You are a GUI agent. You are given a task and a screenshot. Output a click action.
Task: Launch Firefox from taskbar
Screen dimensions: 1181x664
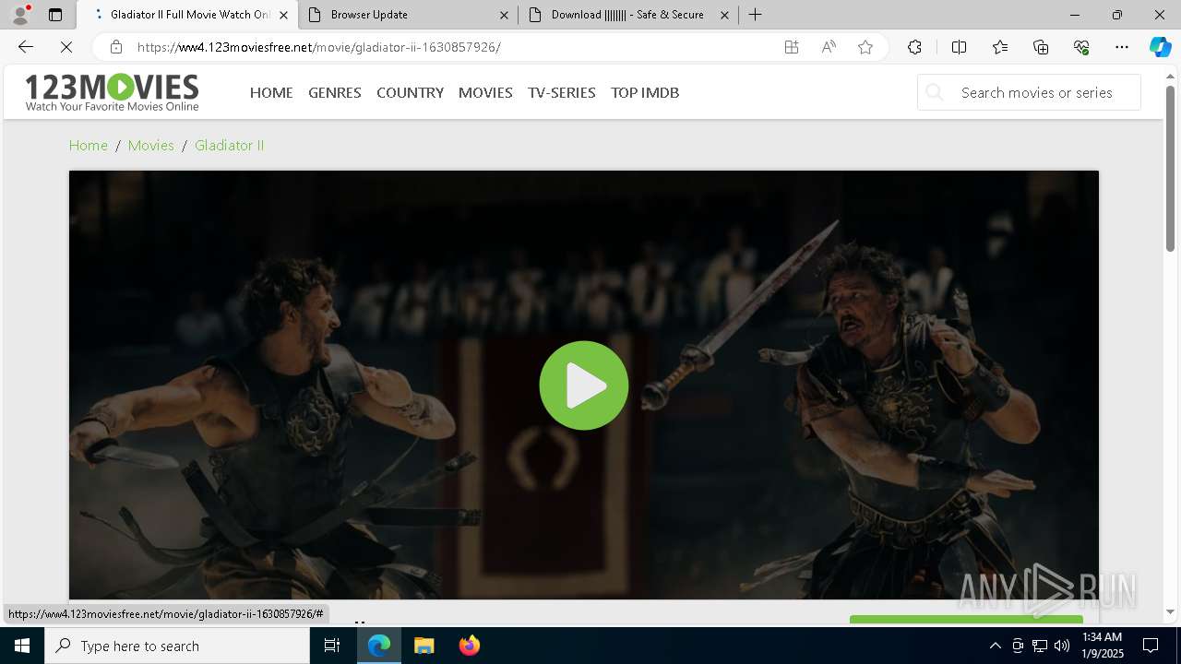tap(470, 646)
